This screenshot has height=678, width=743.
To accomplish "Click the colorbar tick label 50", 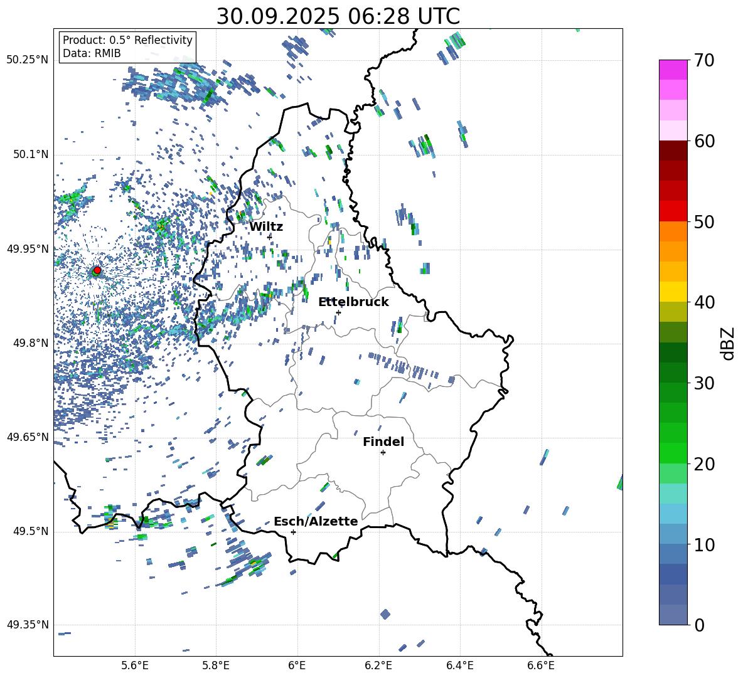I will (703, 221).
